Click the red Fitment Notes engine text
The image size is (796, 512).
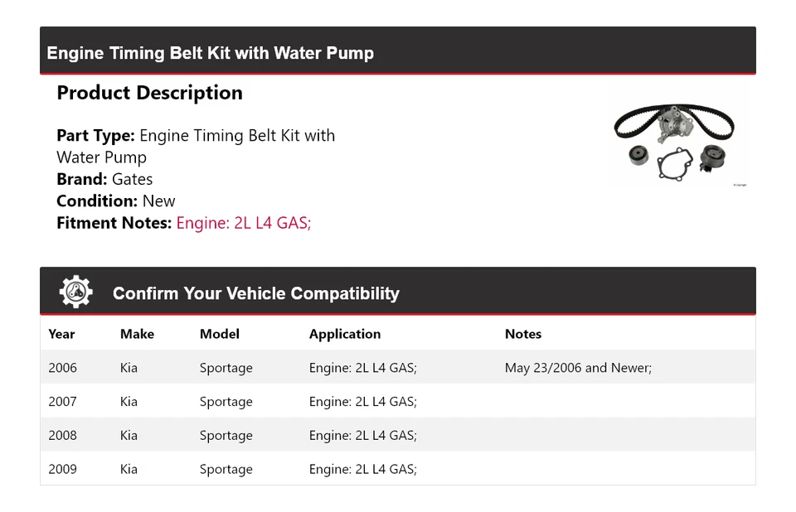click(243, 222)
